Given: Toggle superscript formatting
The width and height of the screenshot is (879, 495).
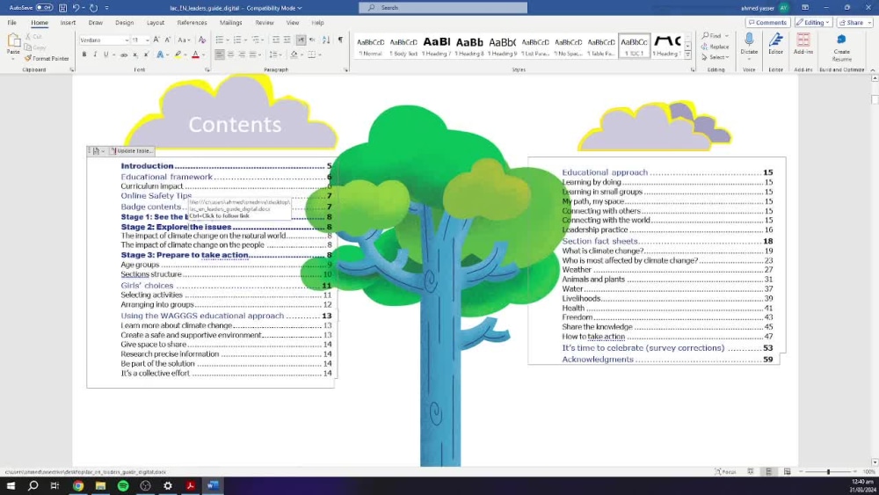Looking at the screenshot, I should coord(146,55).
